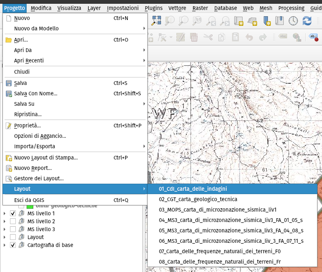Open a New Map View icon
This screenshot has width=322, height=272.
239,21
